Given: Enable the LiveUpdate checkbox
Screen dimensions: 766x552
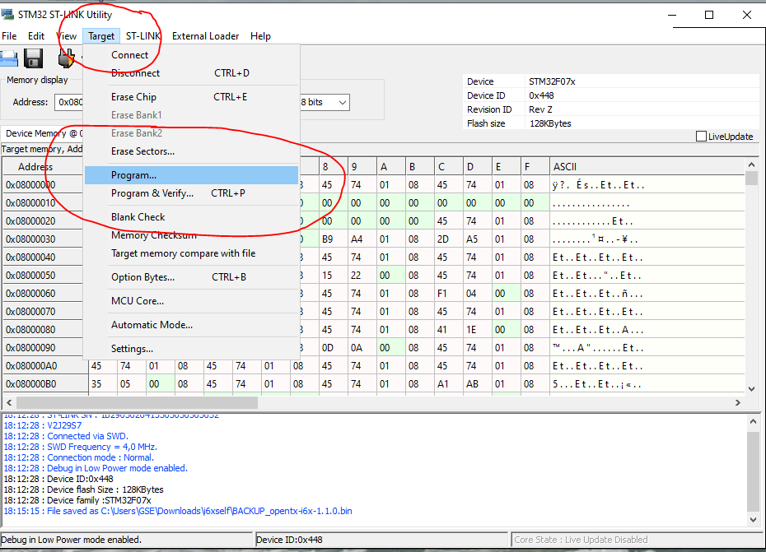Looking at the screenshot, I should coord(702,137).
